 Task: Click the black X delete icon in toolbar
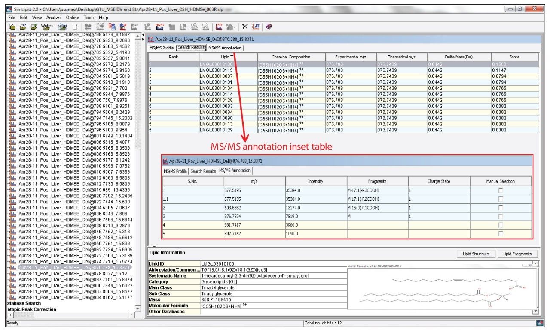[244, 26]
